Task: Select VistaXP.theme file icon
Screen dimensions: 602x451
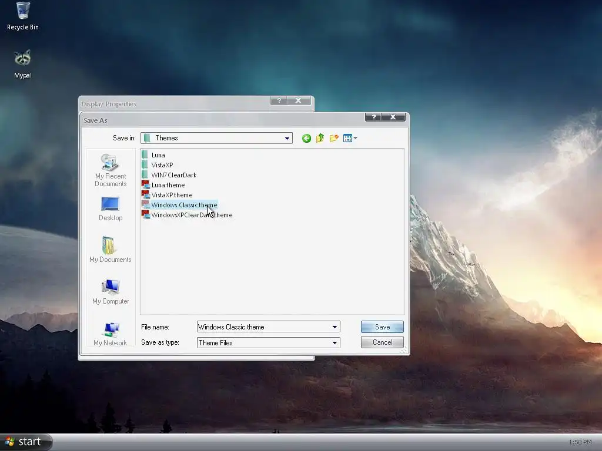Action: point(146,195)
